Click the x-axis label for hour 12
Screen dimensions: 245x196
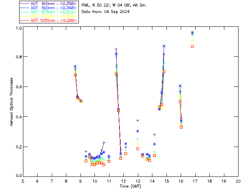123,181
